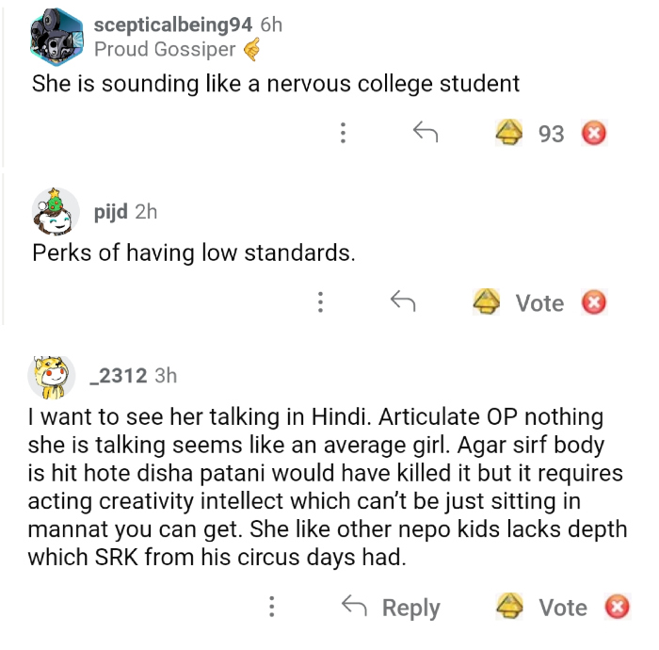Upvote pijd's comment

487,302
